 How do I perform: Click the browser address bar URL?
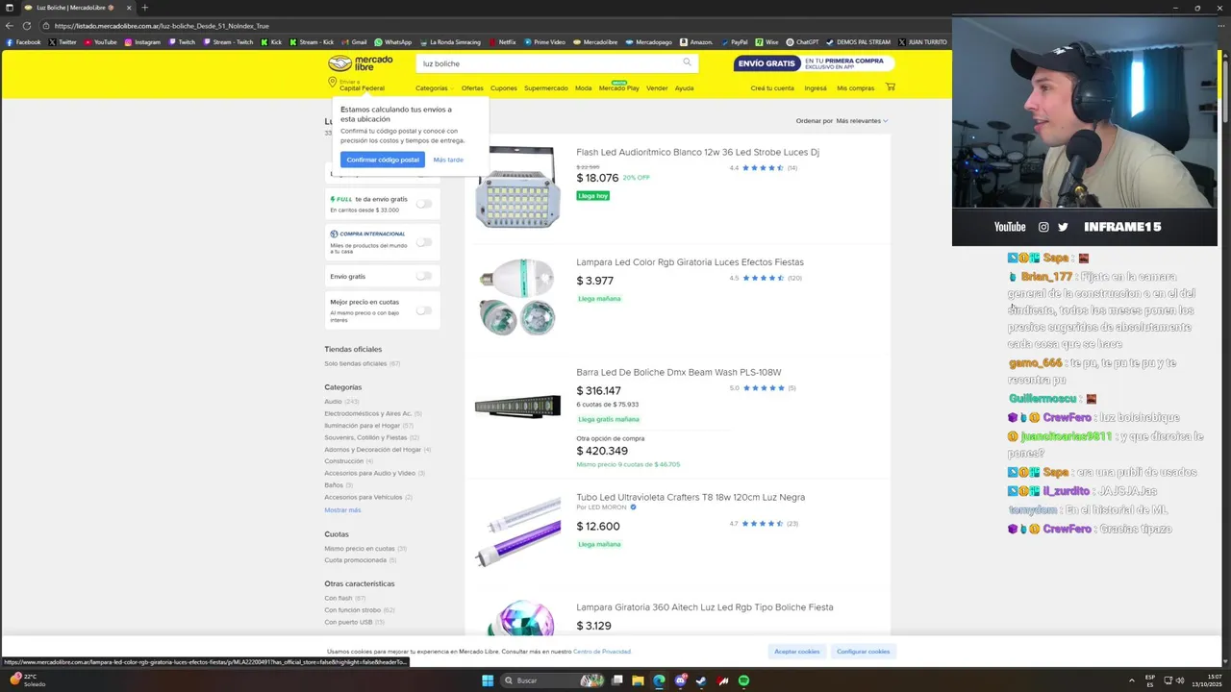coord(162,26)
